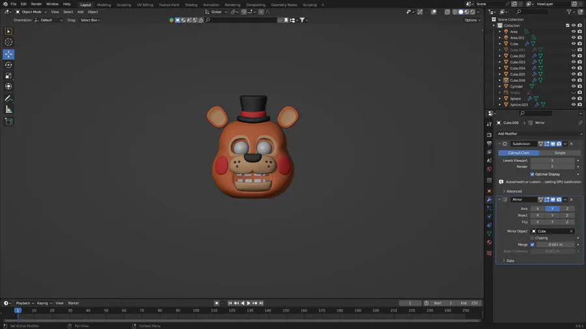Open the Physics properties tab icon
Image resolution: width=586 pixels, height=329 pixels.
coord(489,217)
